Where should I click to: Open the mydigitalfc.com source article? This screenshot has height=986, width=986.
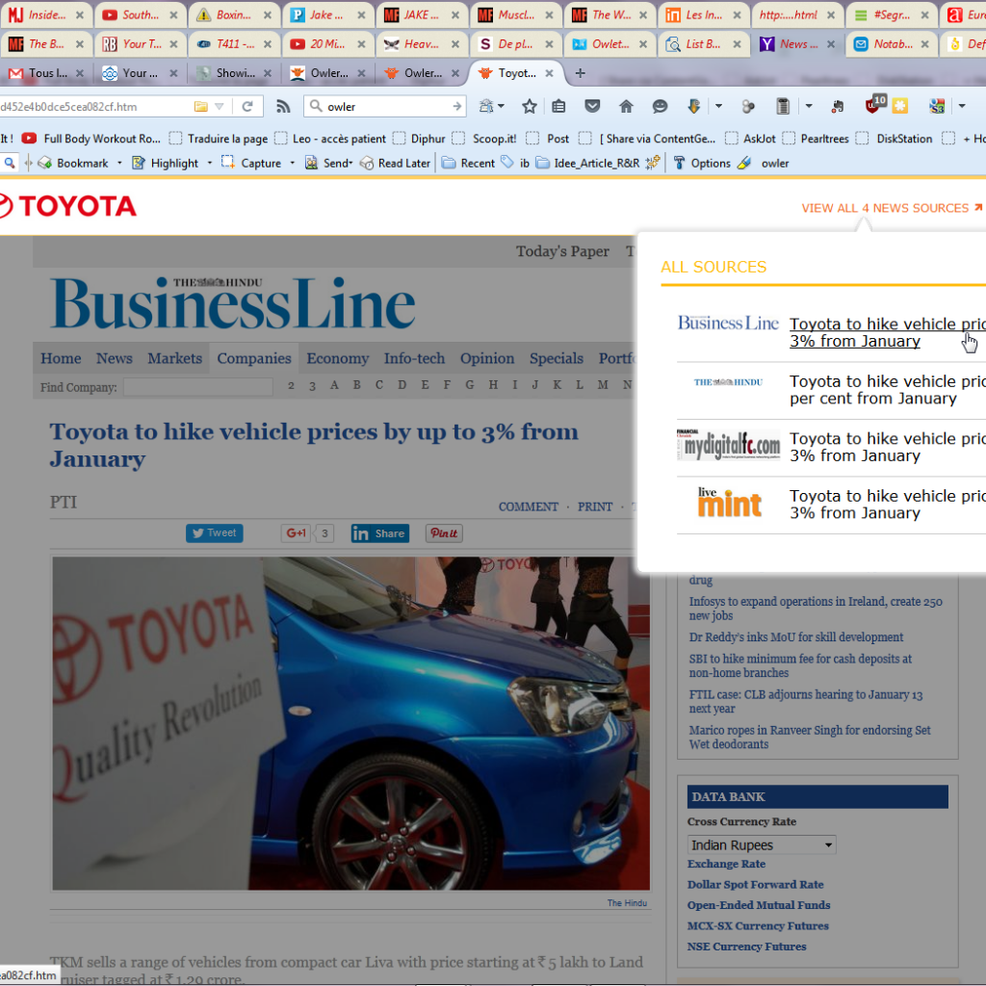coord(887,447)
